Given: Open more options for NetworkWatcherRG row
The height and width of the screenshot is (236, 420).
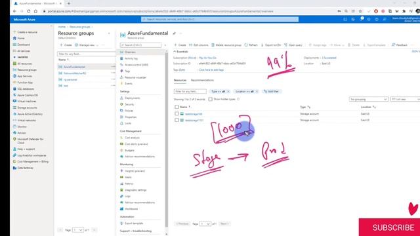Looking at the screenshot, I should pos(114,73).
